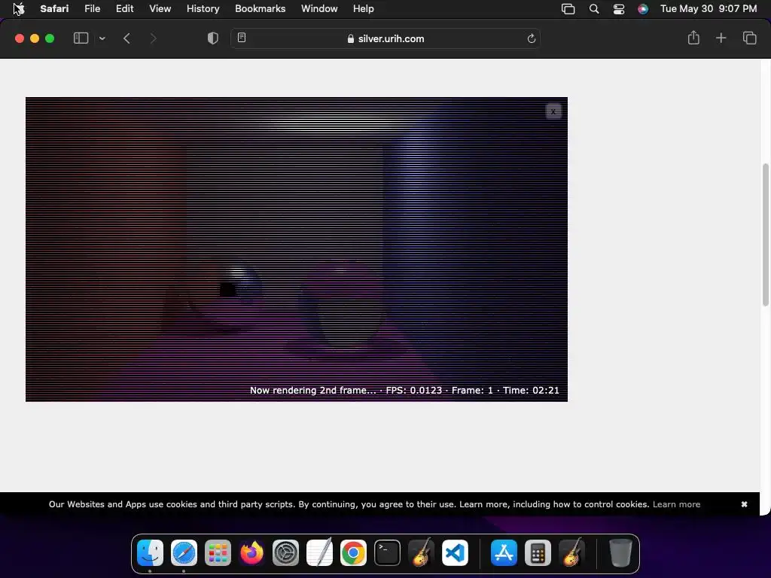The height and width of the screenshot is (578, 771).
Task: Launch Siri from the menu bar
Action: tap(643, 9)
